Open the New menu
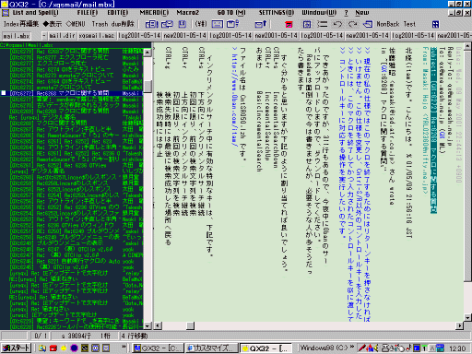 click(x=362, y=13)
